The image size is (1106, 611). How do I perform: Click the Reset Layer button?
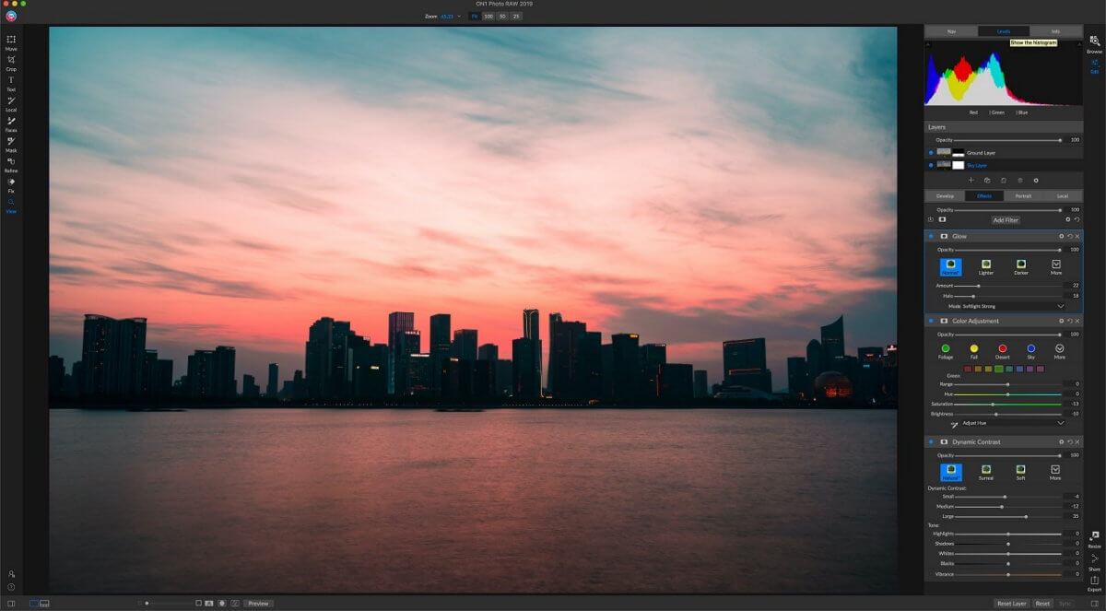(x=1011, y=604)
